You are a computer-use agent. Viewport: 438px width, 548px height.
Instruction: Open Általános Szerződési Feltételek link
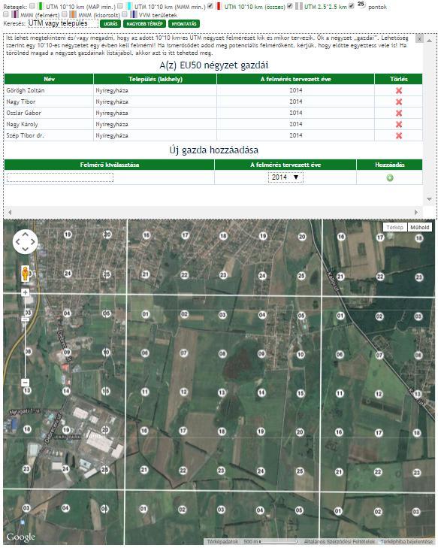tap(339, 541)
